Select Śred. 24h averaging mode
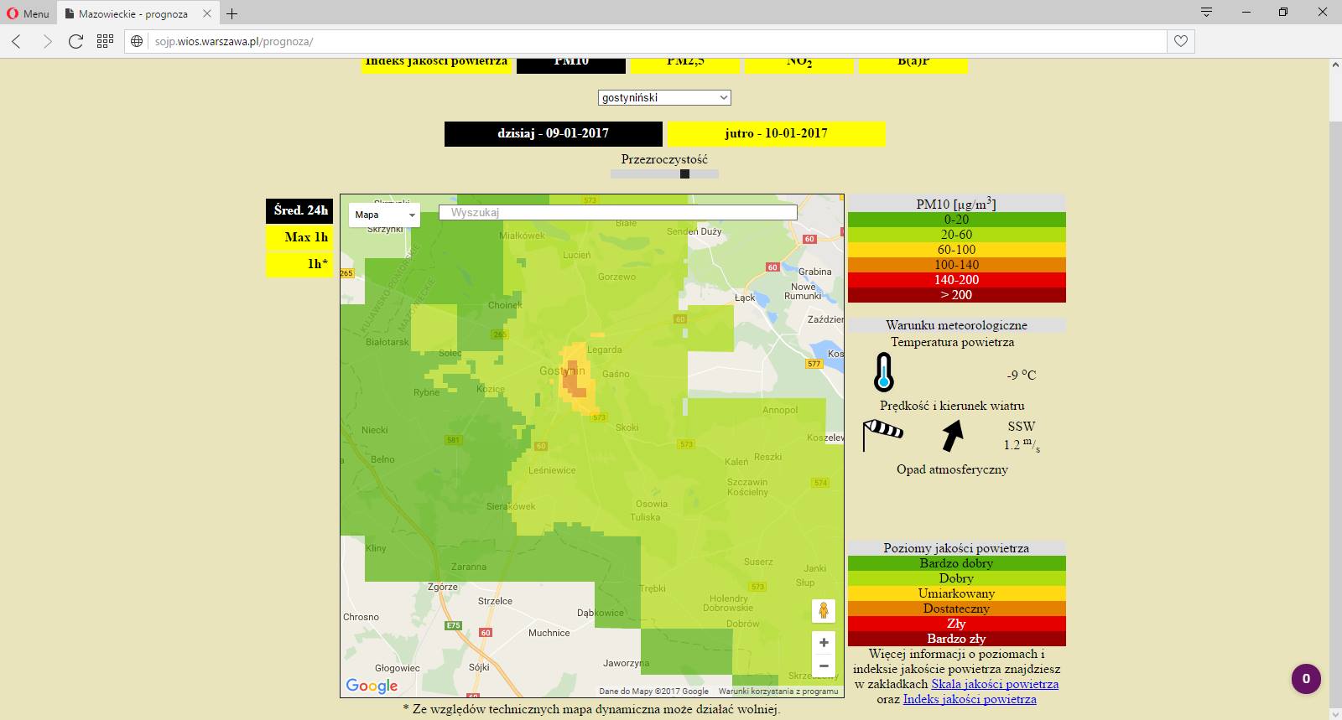This screenshot has height=720, width=1342. click(299, 210)
